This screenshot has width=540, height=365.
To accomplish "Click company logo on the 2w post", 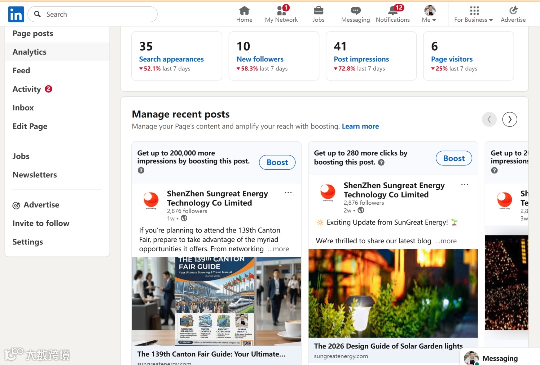I will click(328, 192).
